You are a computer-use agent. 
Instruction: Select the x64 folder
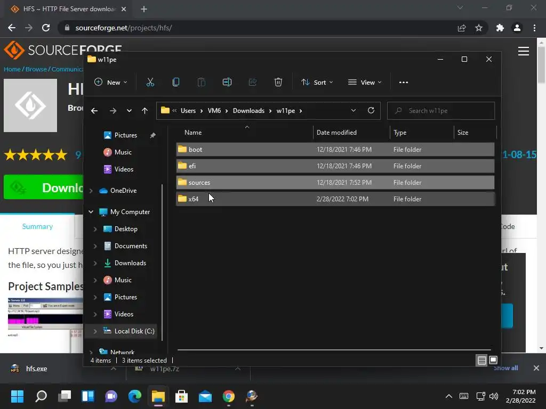pyautogui.click(x=335, y=199)
